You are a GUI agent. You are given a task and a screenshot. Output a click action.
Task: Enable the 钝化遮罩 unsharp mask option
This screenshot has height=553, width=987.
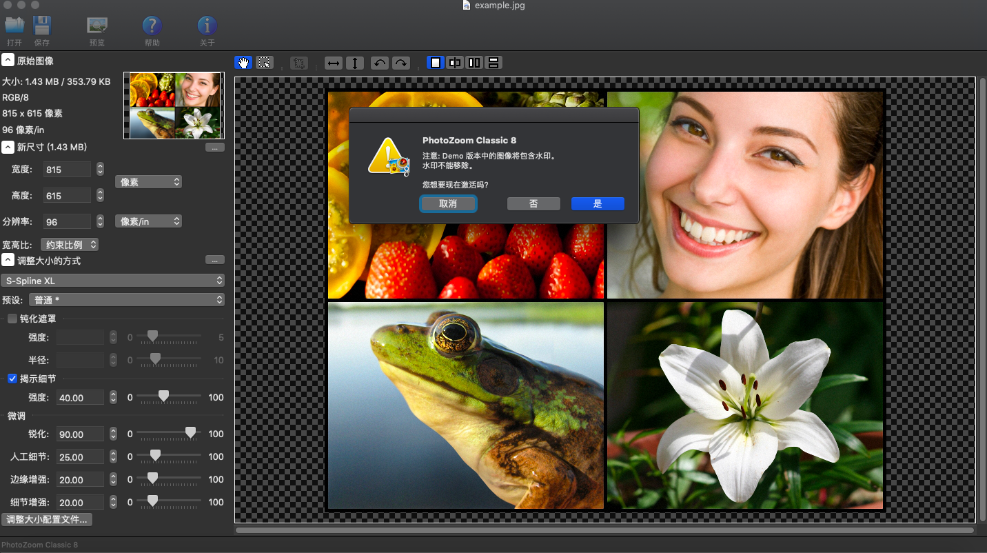tap(12, 318)
